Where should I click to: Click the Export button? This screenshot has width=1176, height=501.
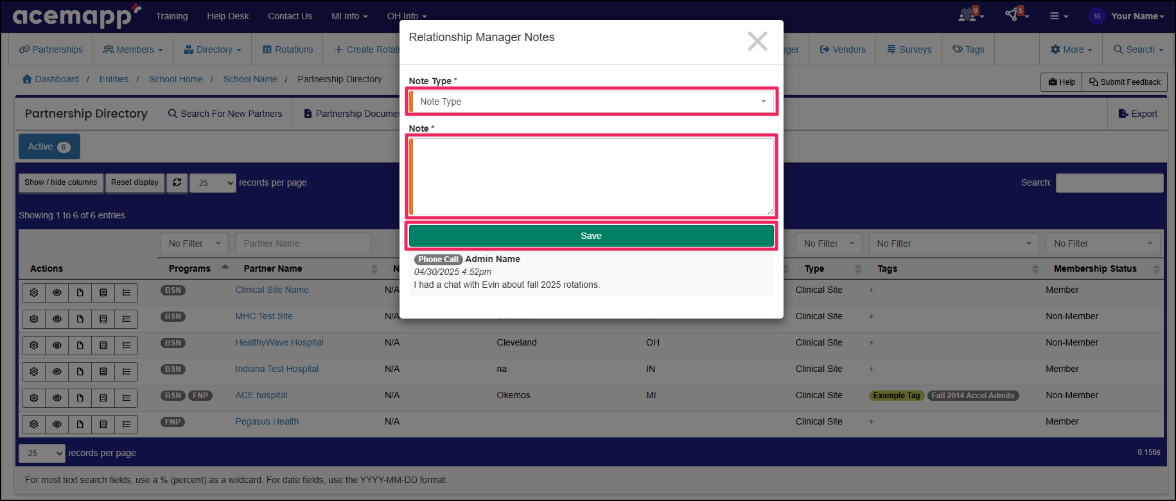(x=1137, y=114)
